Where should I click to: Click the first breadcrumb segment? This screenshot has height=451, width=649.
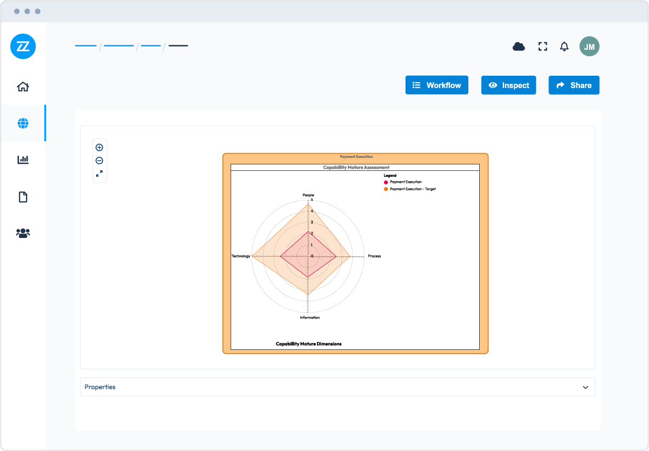tap(85, 46)
